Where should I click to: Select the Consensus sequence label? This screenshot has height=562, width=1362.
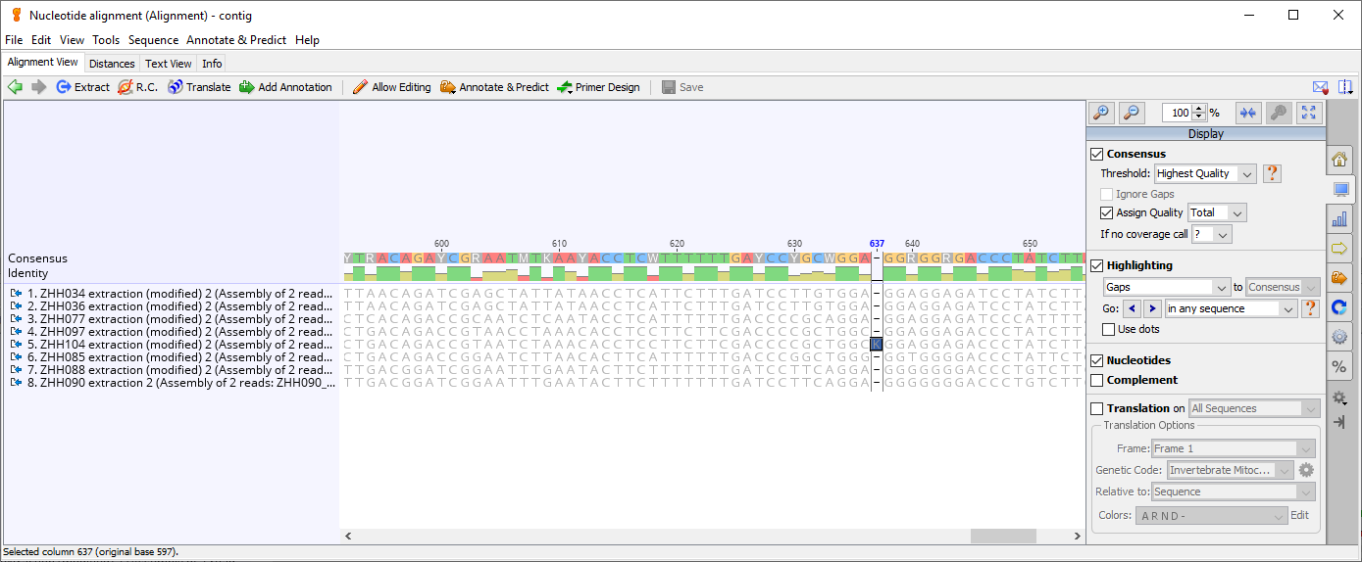coord(38,258)
